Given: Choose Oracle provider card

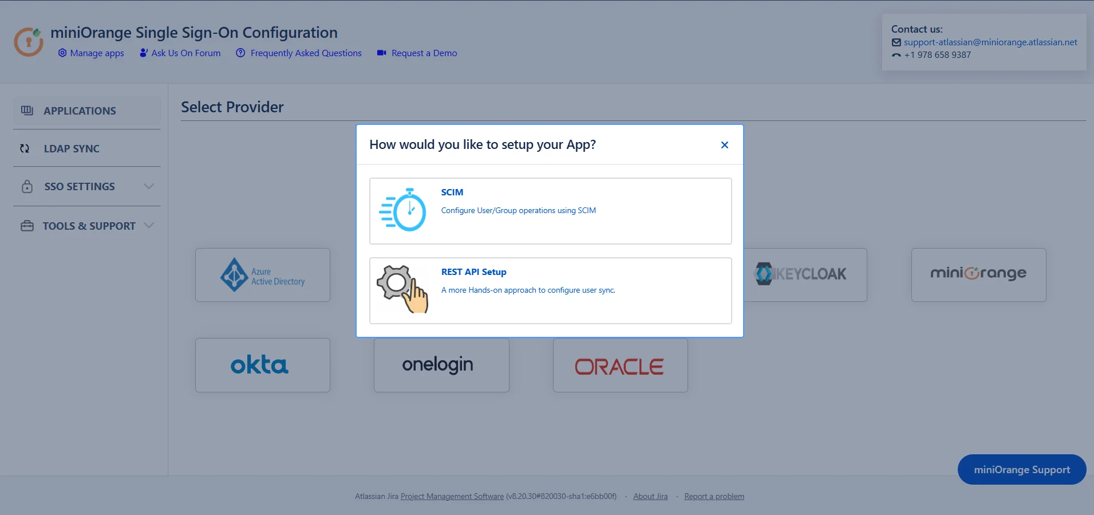Looking at the screenshot, I should click(621, 365).
